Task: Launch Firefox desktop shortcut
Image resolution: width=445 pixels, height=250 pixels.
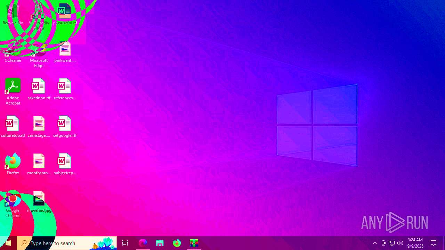Action: (13, 165)
